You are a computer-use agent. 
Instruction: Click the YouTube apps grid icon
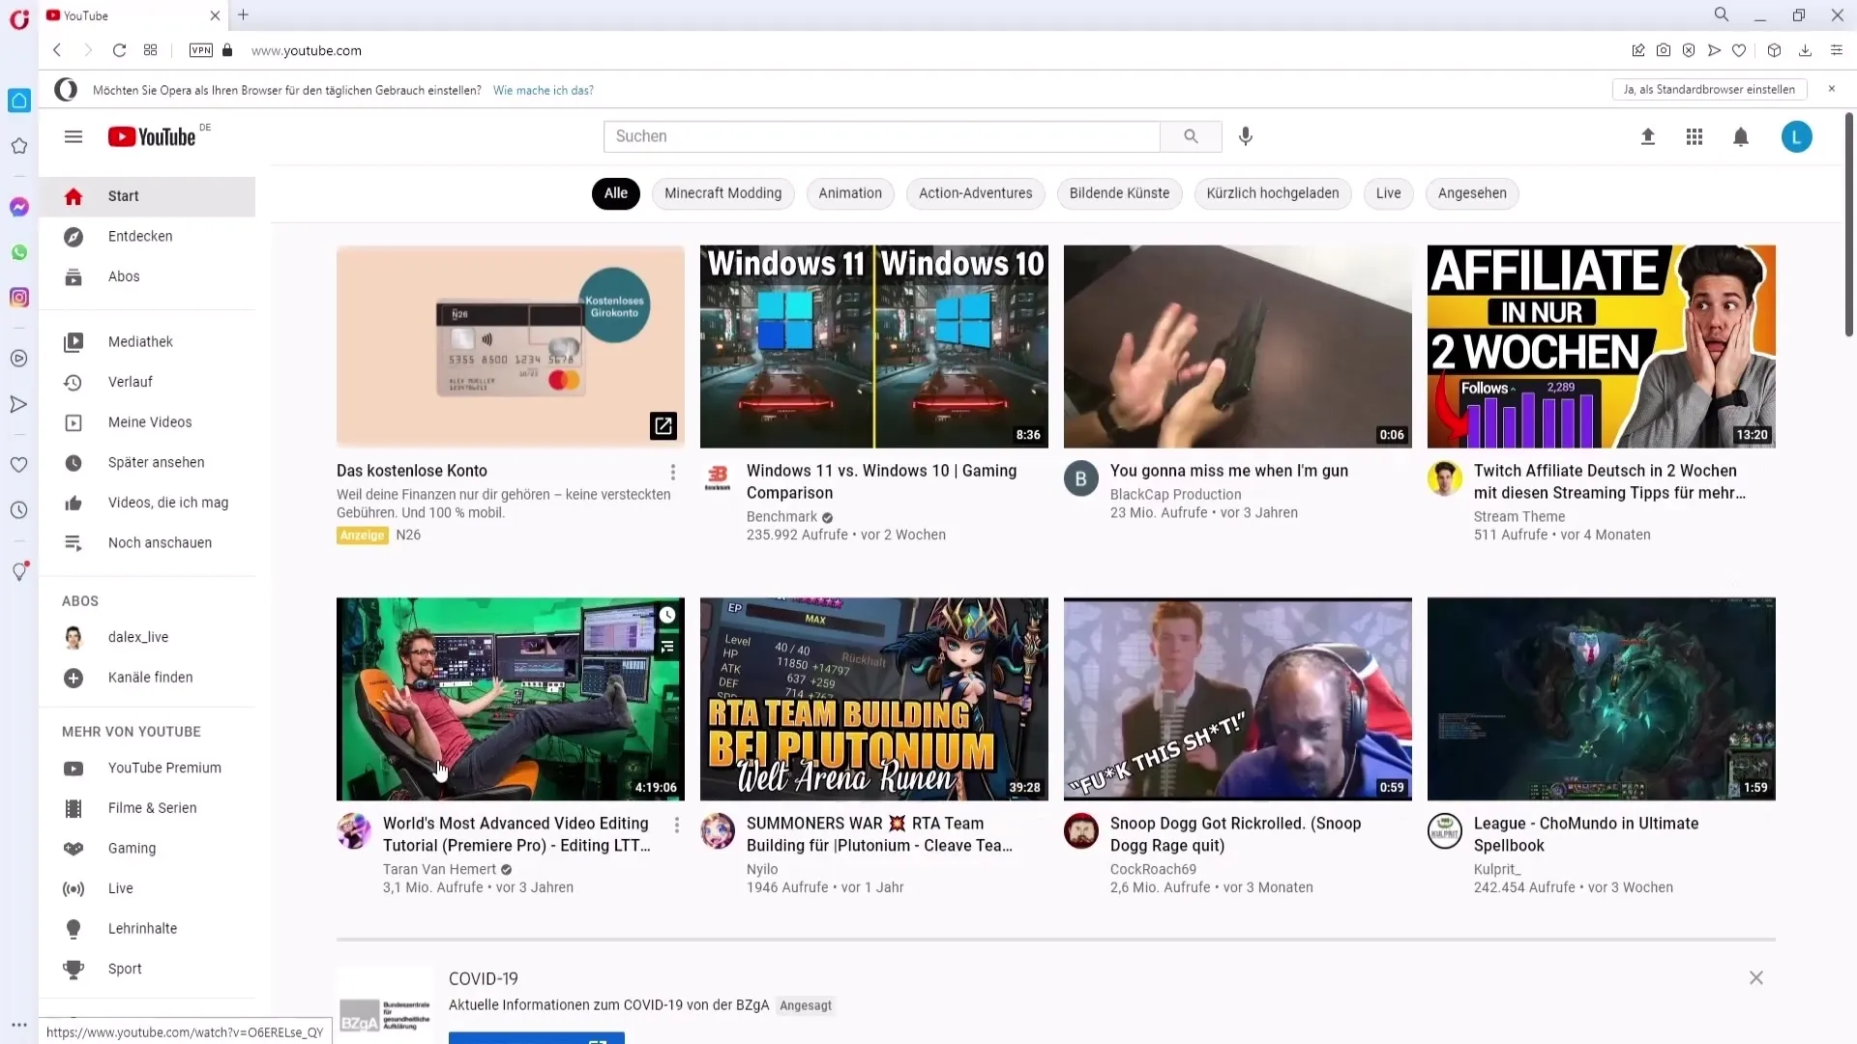click(1694, 136)
